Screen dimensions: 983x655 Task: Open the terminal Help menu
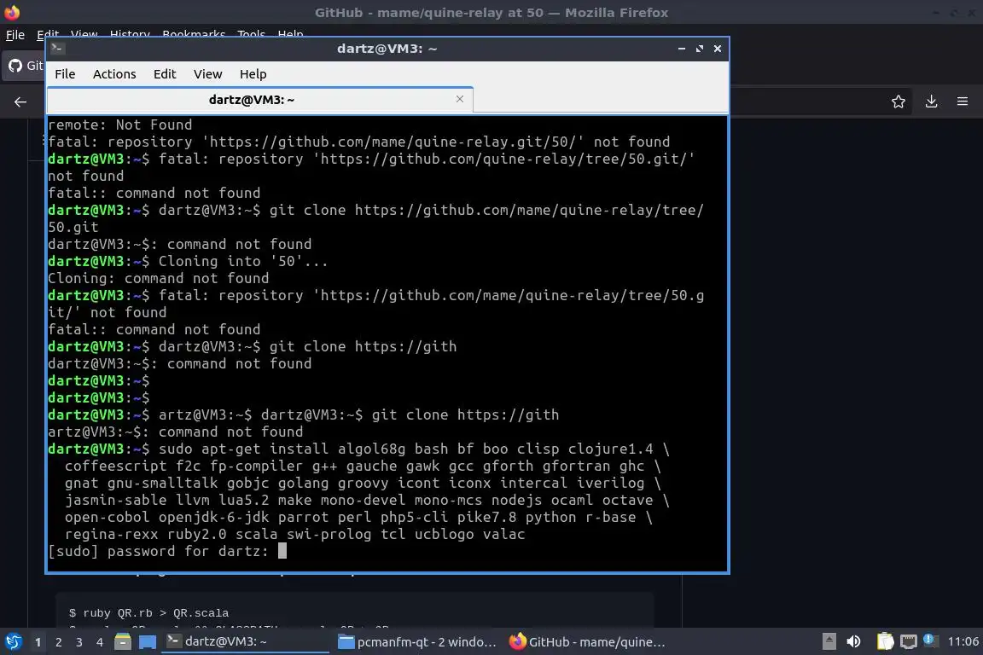click(x=253, y=74)
